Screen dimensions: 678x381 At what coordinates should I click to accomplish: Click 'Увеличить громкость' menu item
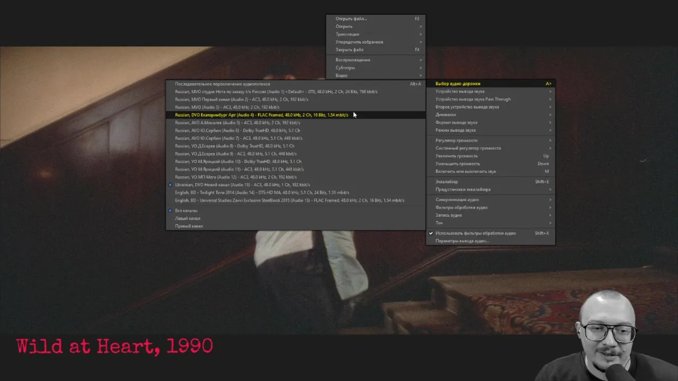point(491,156)
